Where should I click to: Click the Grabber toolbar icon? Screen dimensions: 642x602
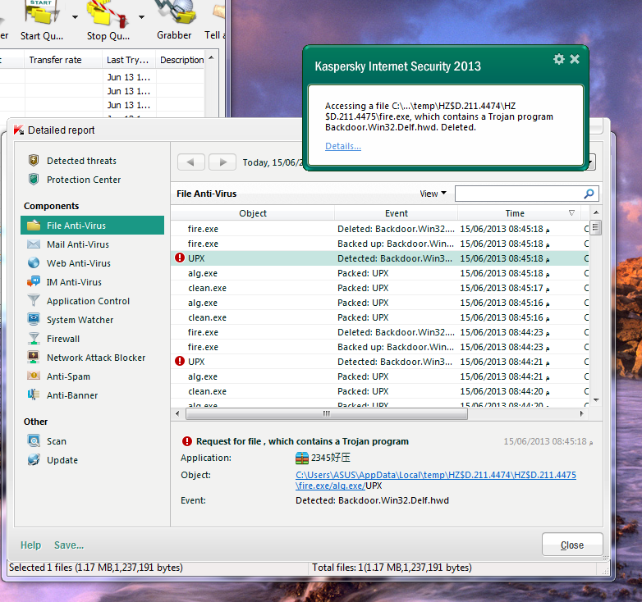(x=175, y=12)
